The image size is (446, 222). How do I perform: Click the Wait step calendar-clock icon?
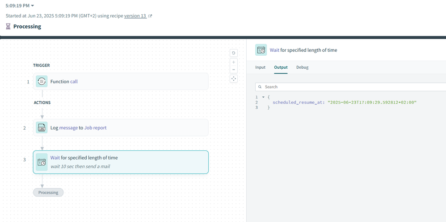tap(42, 162)
